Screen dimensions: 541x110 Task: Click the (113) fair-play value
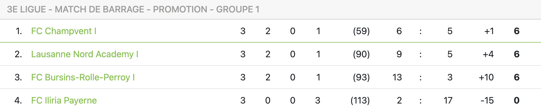tap(360, 100)
